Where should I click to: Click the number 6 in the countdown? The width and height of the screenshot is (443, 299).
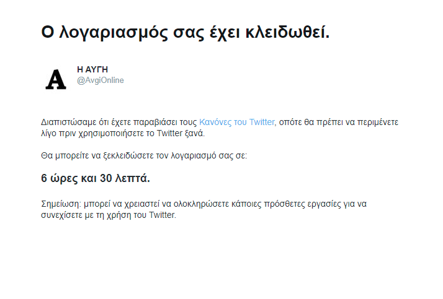(44, 178)
